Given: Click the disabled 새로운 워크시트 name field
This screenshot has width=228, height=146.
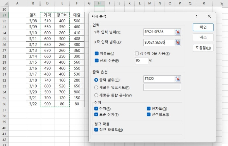Looking at the screenshot, I should tap(162, 87).
